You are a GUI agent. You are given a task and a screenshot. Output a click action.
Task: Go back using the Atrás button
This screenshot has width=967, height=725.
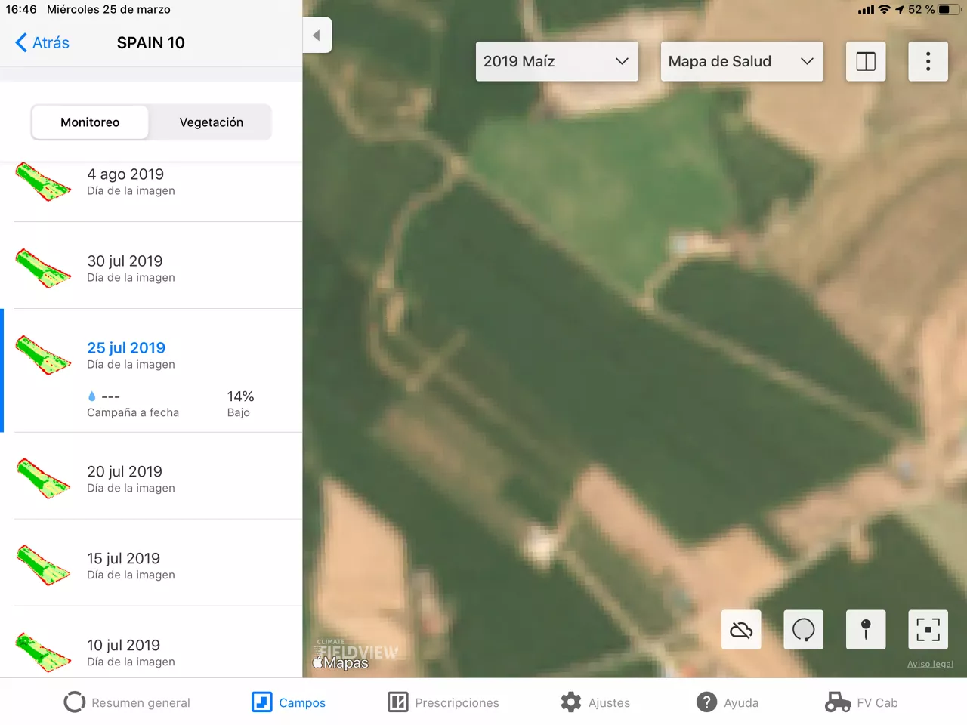tap(42, 42)
